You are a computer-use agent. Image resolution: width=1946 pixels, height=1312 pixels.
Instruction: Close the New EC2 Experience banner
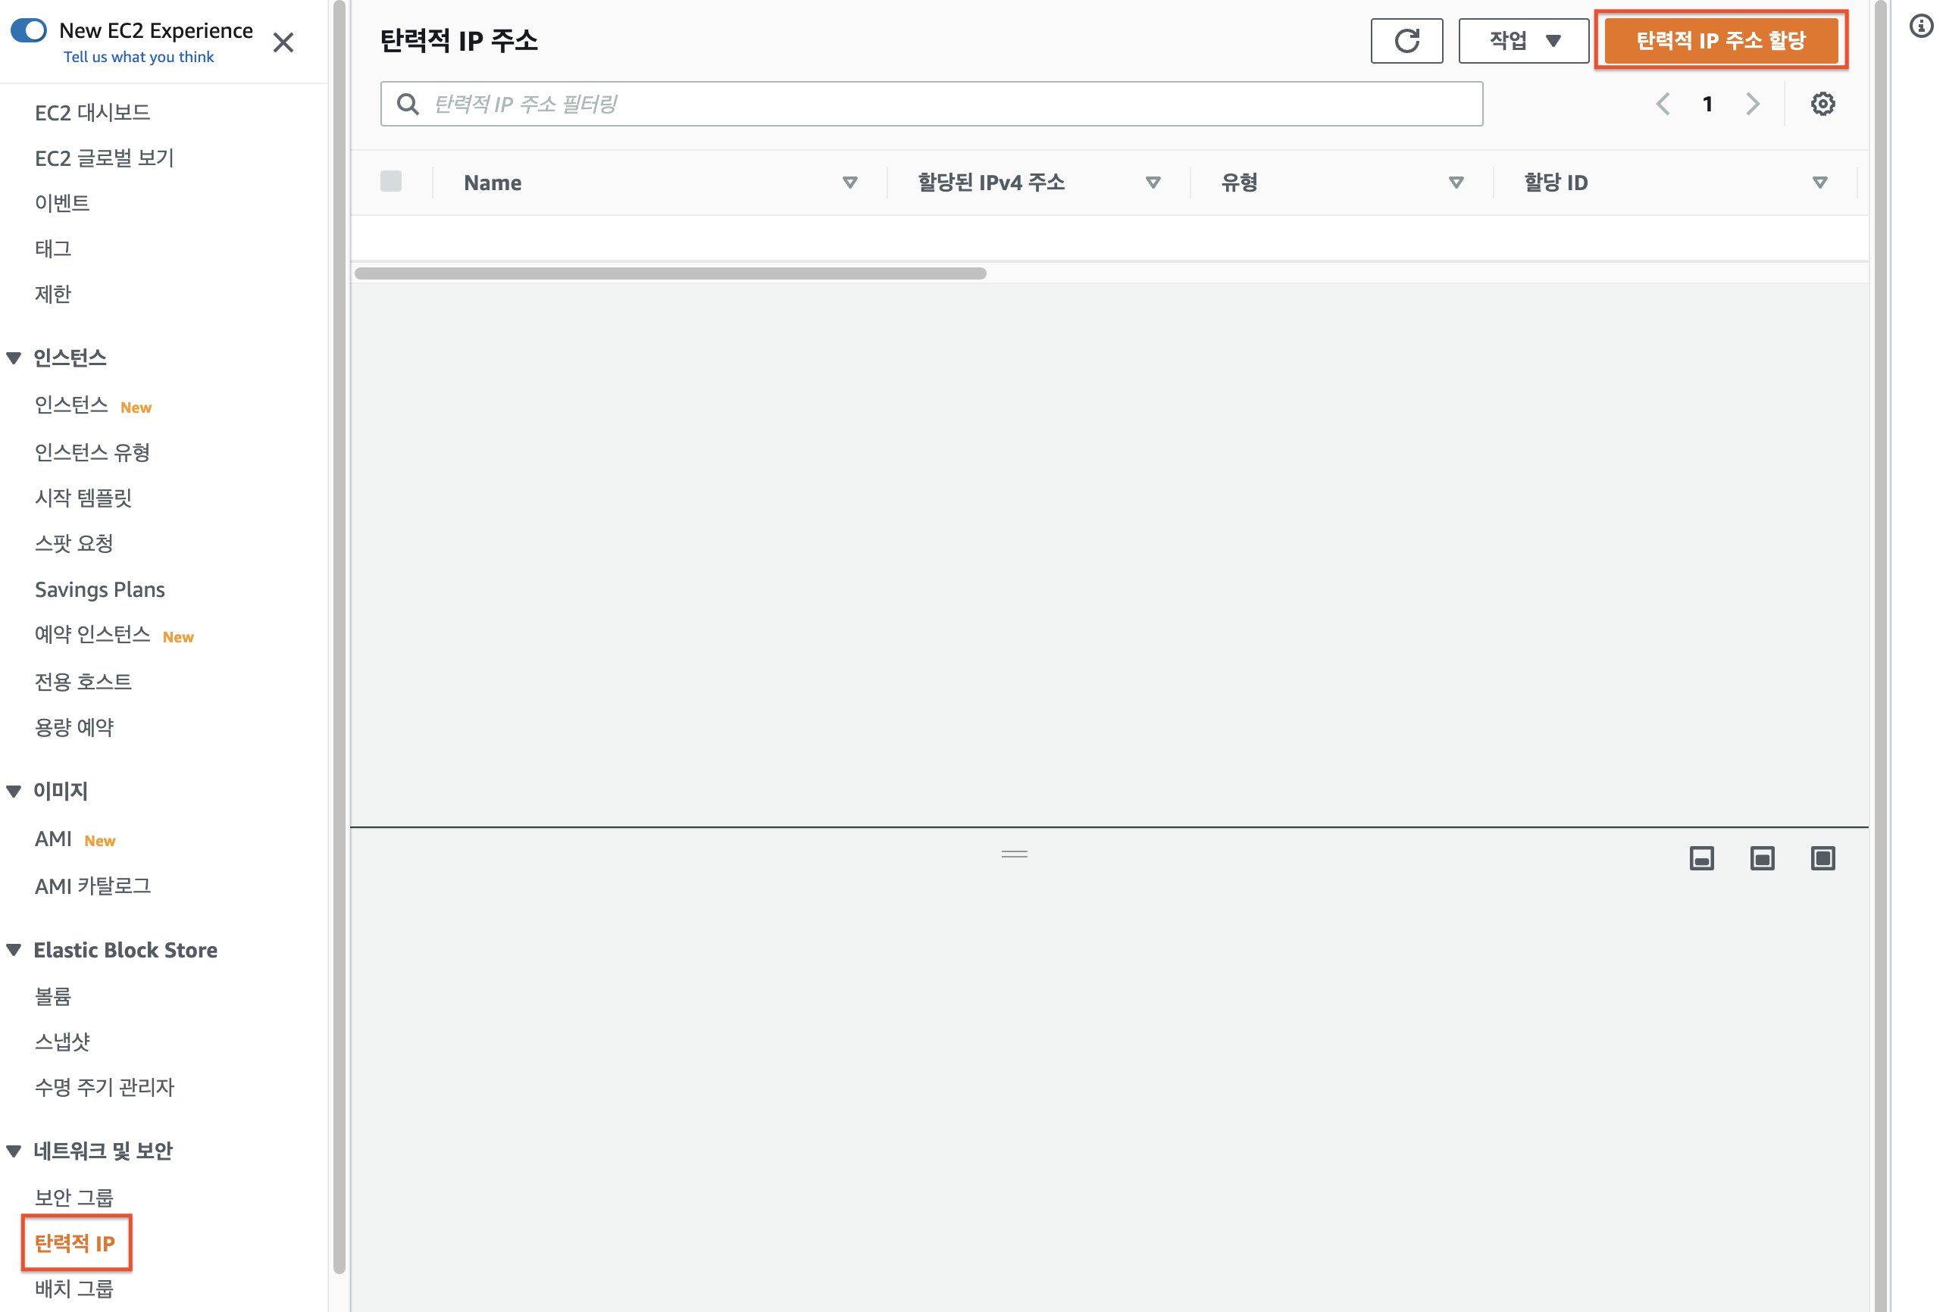[283, 42]
